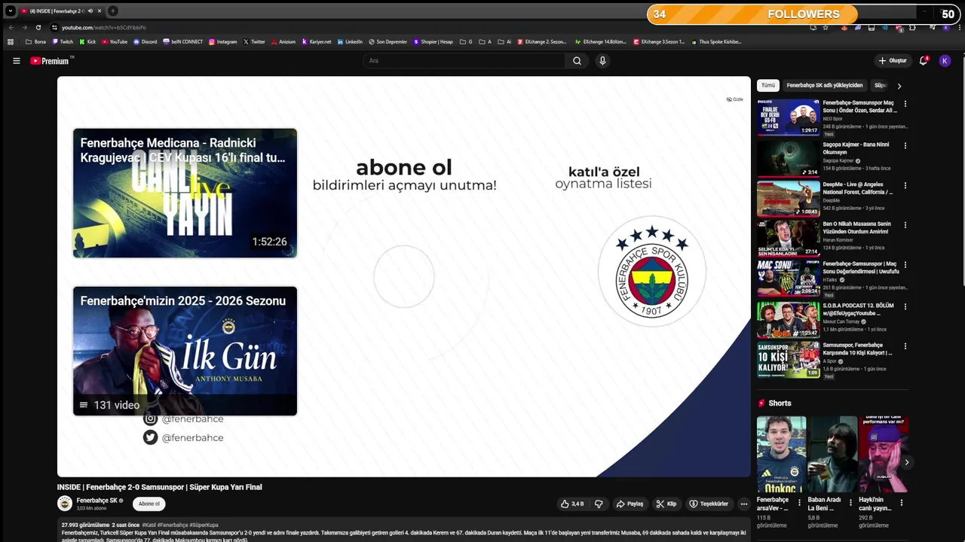Click the search magnifier button
Screen dimensions: 965x542
[577, 61]
